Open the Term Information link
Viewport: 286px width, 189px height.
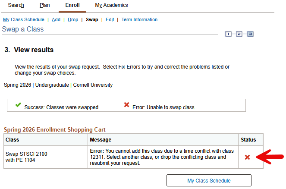pos(139,19)
